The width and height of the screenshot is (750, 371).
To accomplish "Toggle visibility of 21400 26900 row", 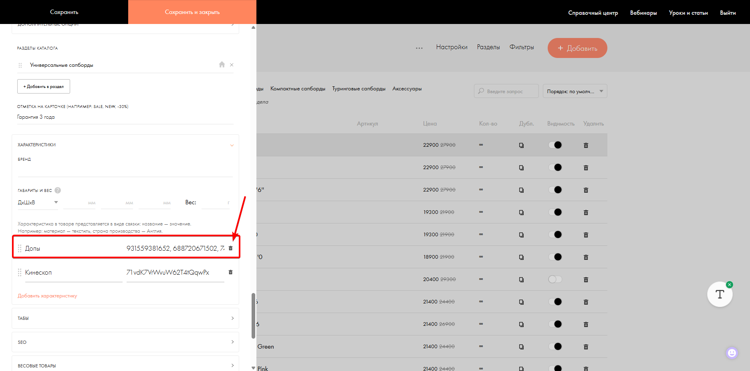I will [x=555, y=324].
